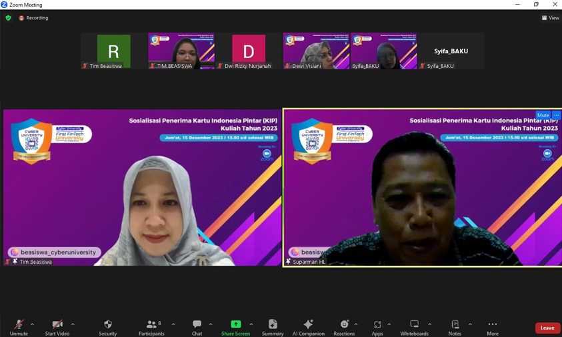The image size is (562, 337).
Task: Click the green Share Screen icon
Action: (235, 324)
